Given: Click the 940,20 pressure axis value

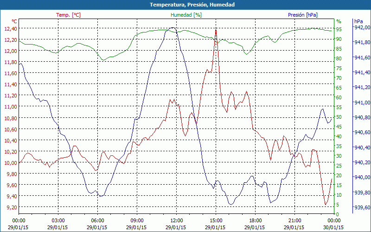Looking at the screenshot, I should [362, 162].
